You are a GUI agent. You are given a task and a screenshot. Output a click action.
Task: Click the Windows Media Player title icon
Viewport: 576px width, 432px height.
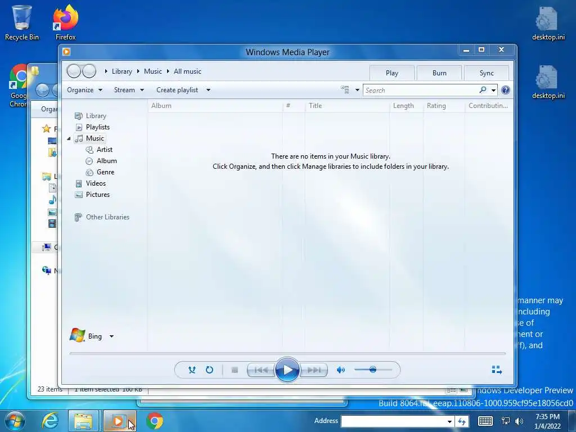pyautogui.click(x=66, y=52)
